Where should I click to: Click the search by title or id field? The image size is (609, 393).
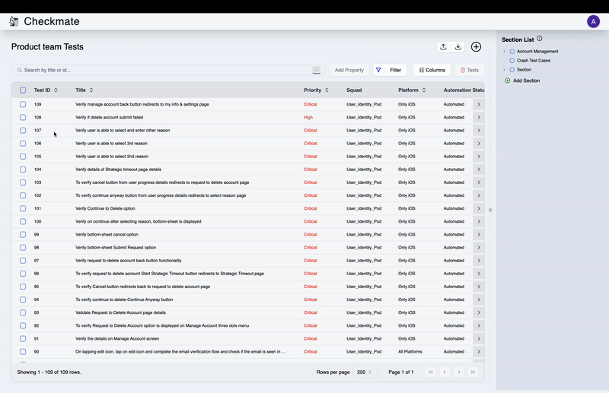coord(168,70)
